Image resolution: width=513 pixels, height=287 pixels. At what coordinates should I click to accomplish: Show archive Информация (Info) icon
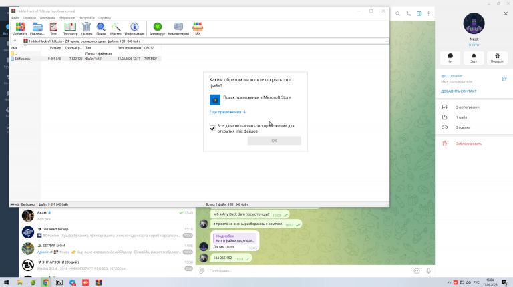pyautogui.click(x=134, y=29)
